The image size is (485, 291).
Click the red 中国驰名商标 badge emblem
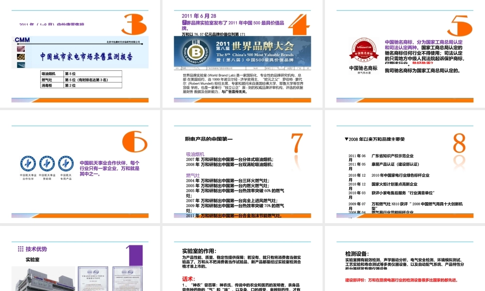click(364, 50)
